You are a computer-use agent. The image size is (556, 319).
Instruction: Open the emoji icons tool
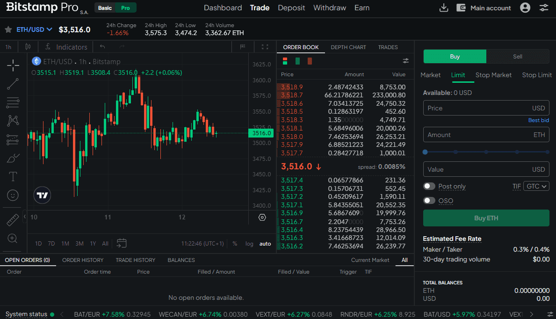coord(13,195)
